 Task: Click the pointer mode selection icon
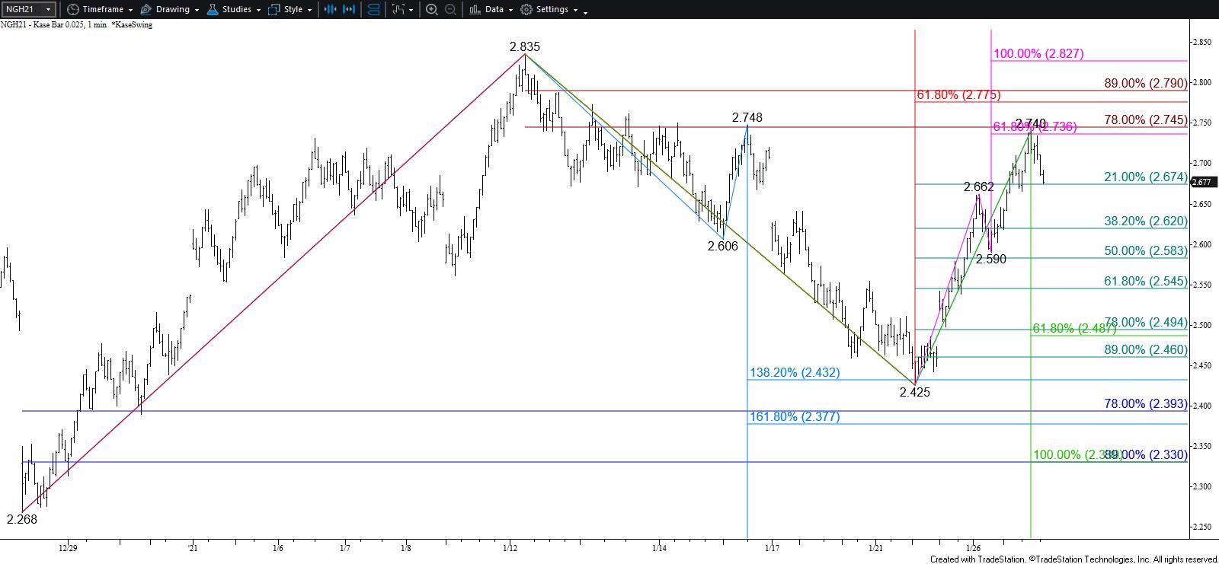pyautogui.click(x=398, y=10)
